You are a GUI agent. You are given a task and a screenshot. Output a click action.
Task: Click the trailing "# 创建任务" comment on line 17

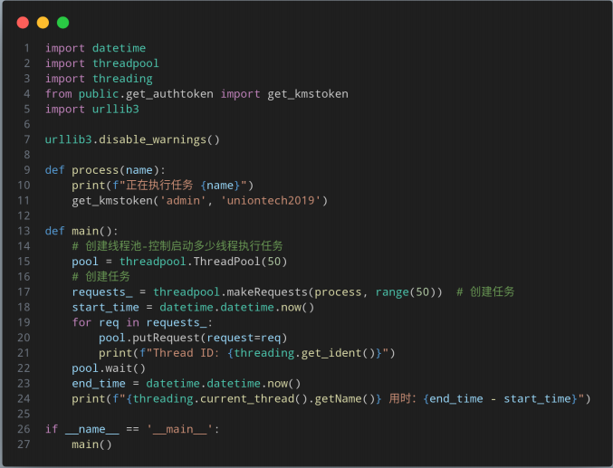(485, 291)
